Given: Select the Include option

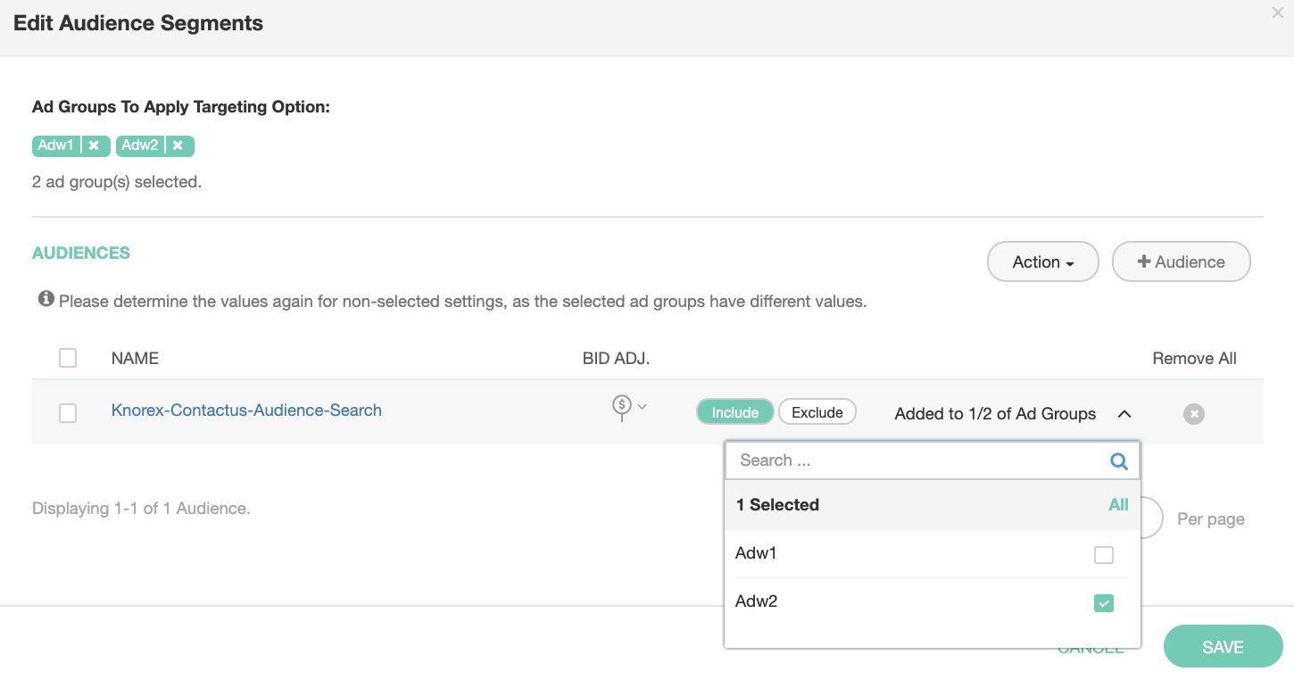Looking at the screenshot, I should 734,411.
